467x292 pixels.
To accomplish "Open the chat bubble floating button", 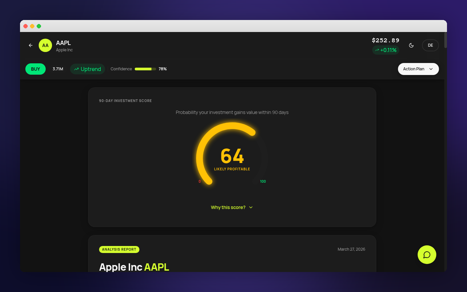I will [427, 255].
